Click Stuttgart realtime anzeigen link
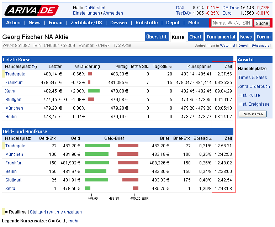Viewport: 275px width, 227px height. 56,212
